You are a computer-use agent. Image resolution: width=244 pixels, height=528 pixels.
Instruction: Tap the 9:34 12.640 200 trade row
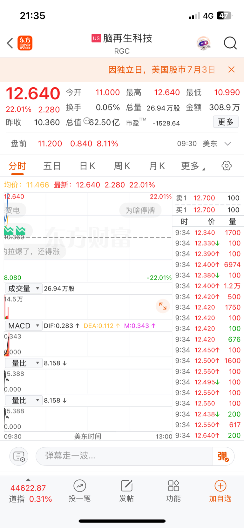(x=208, y=436)
